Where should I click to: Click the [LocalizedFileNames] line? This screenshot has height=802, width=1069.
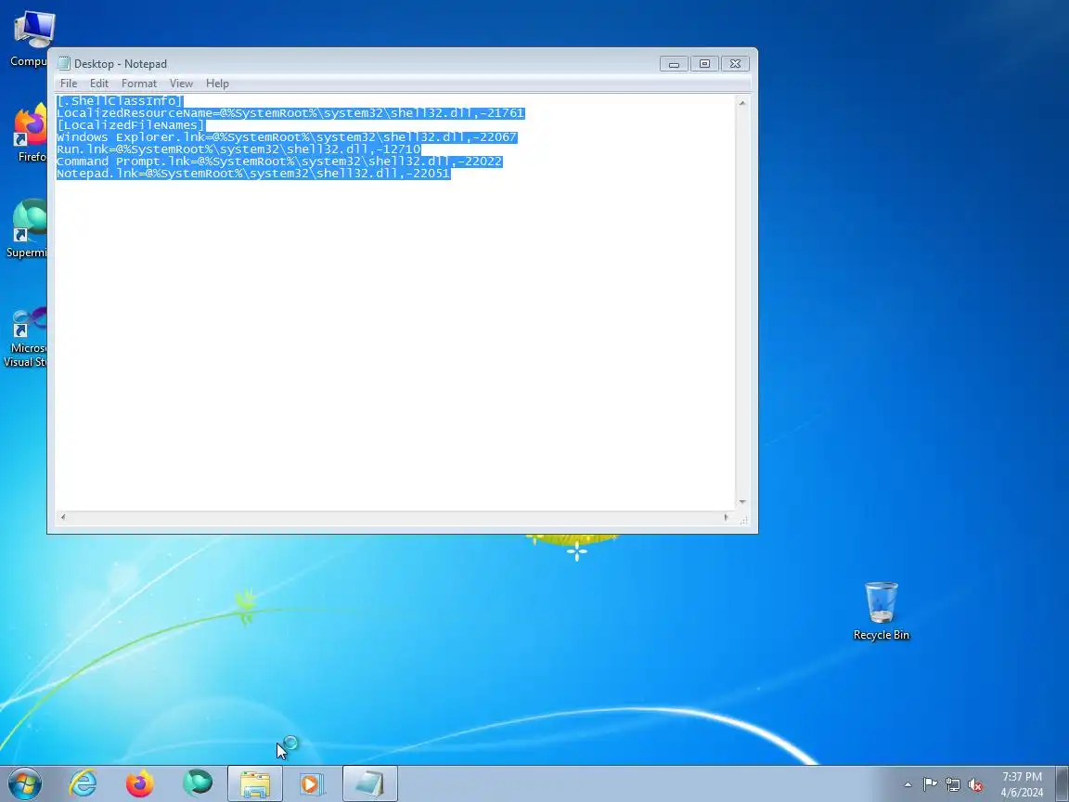click(131, 125)
